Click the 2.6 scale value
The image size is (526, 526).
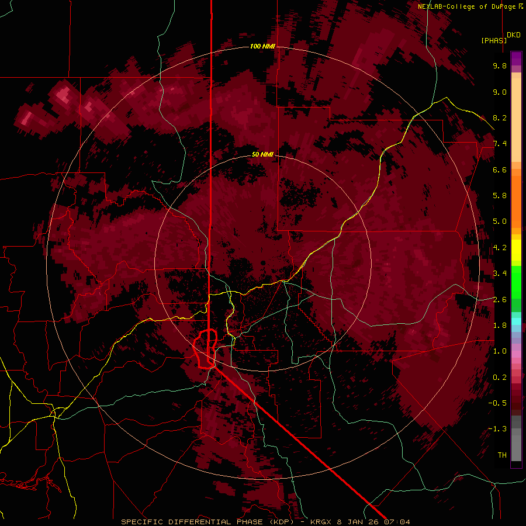coord(500,300)
